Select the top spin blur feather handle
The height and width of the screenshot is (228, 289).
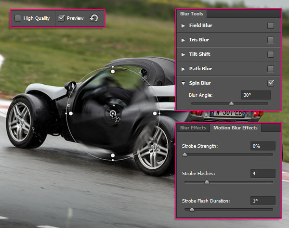(x=113, y=72)
